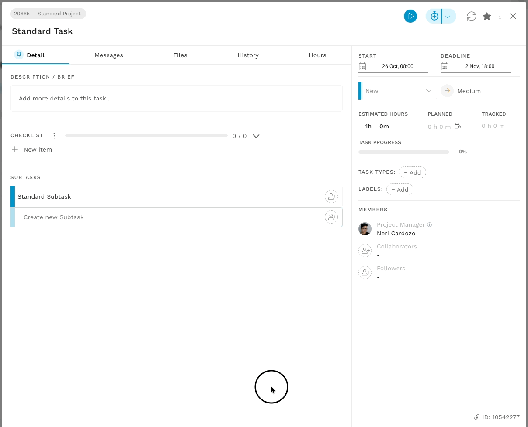Open the Standard Subtask row
The height and width of the screenshot is (427, 528).
tap(177, 196)
